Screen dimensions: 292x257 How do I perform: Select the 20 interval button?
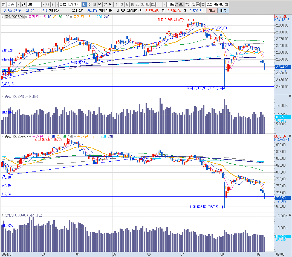tap(137, 4)
